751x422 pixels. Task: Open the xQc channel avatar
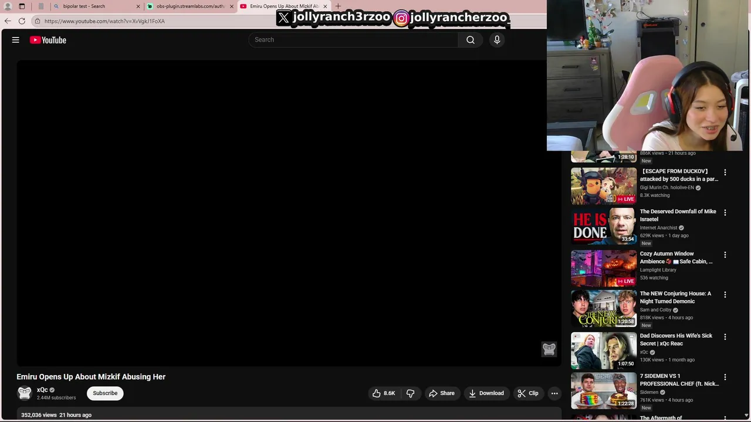(x=25, y=393)
